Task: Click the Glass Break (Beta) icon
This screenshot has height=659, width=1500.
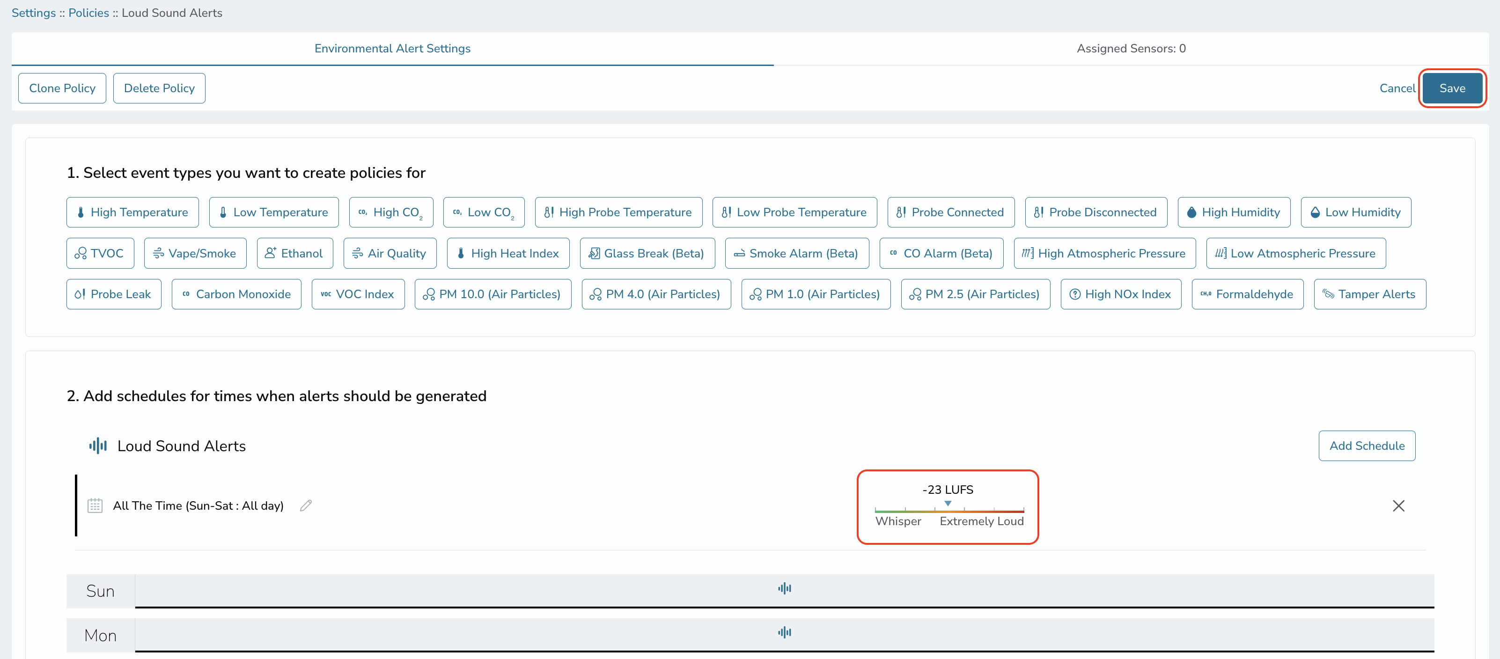Action: tap(594, 253)
